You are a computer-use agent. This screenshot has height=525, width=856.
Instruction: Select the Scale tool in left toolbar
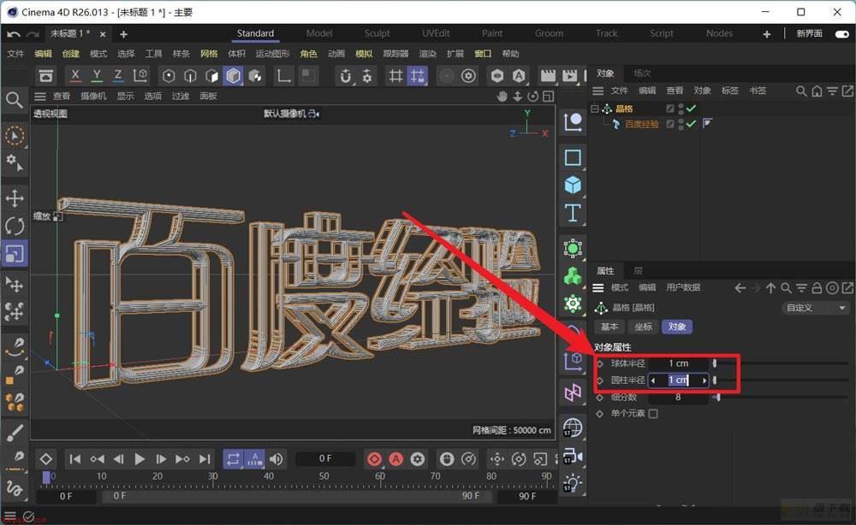click(15, 253)
